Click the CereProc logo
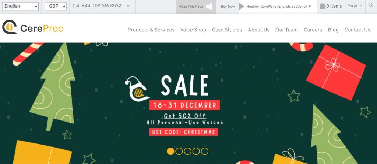Screen dimensions: 377x164 [33, 27]
